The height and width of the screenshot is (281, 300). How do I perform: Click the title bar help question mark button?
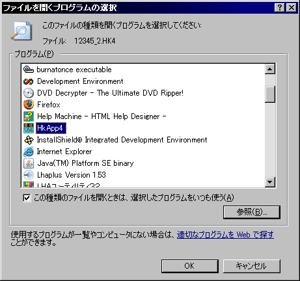(280, 8)
